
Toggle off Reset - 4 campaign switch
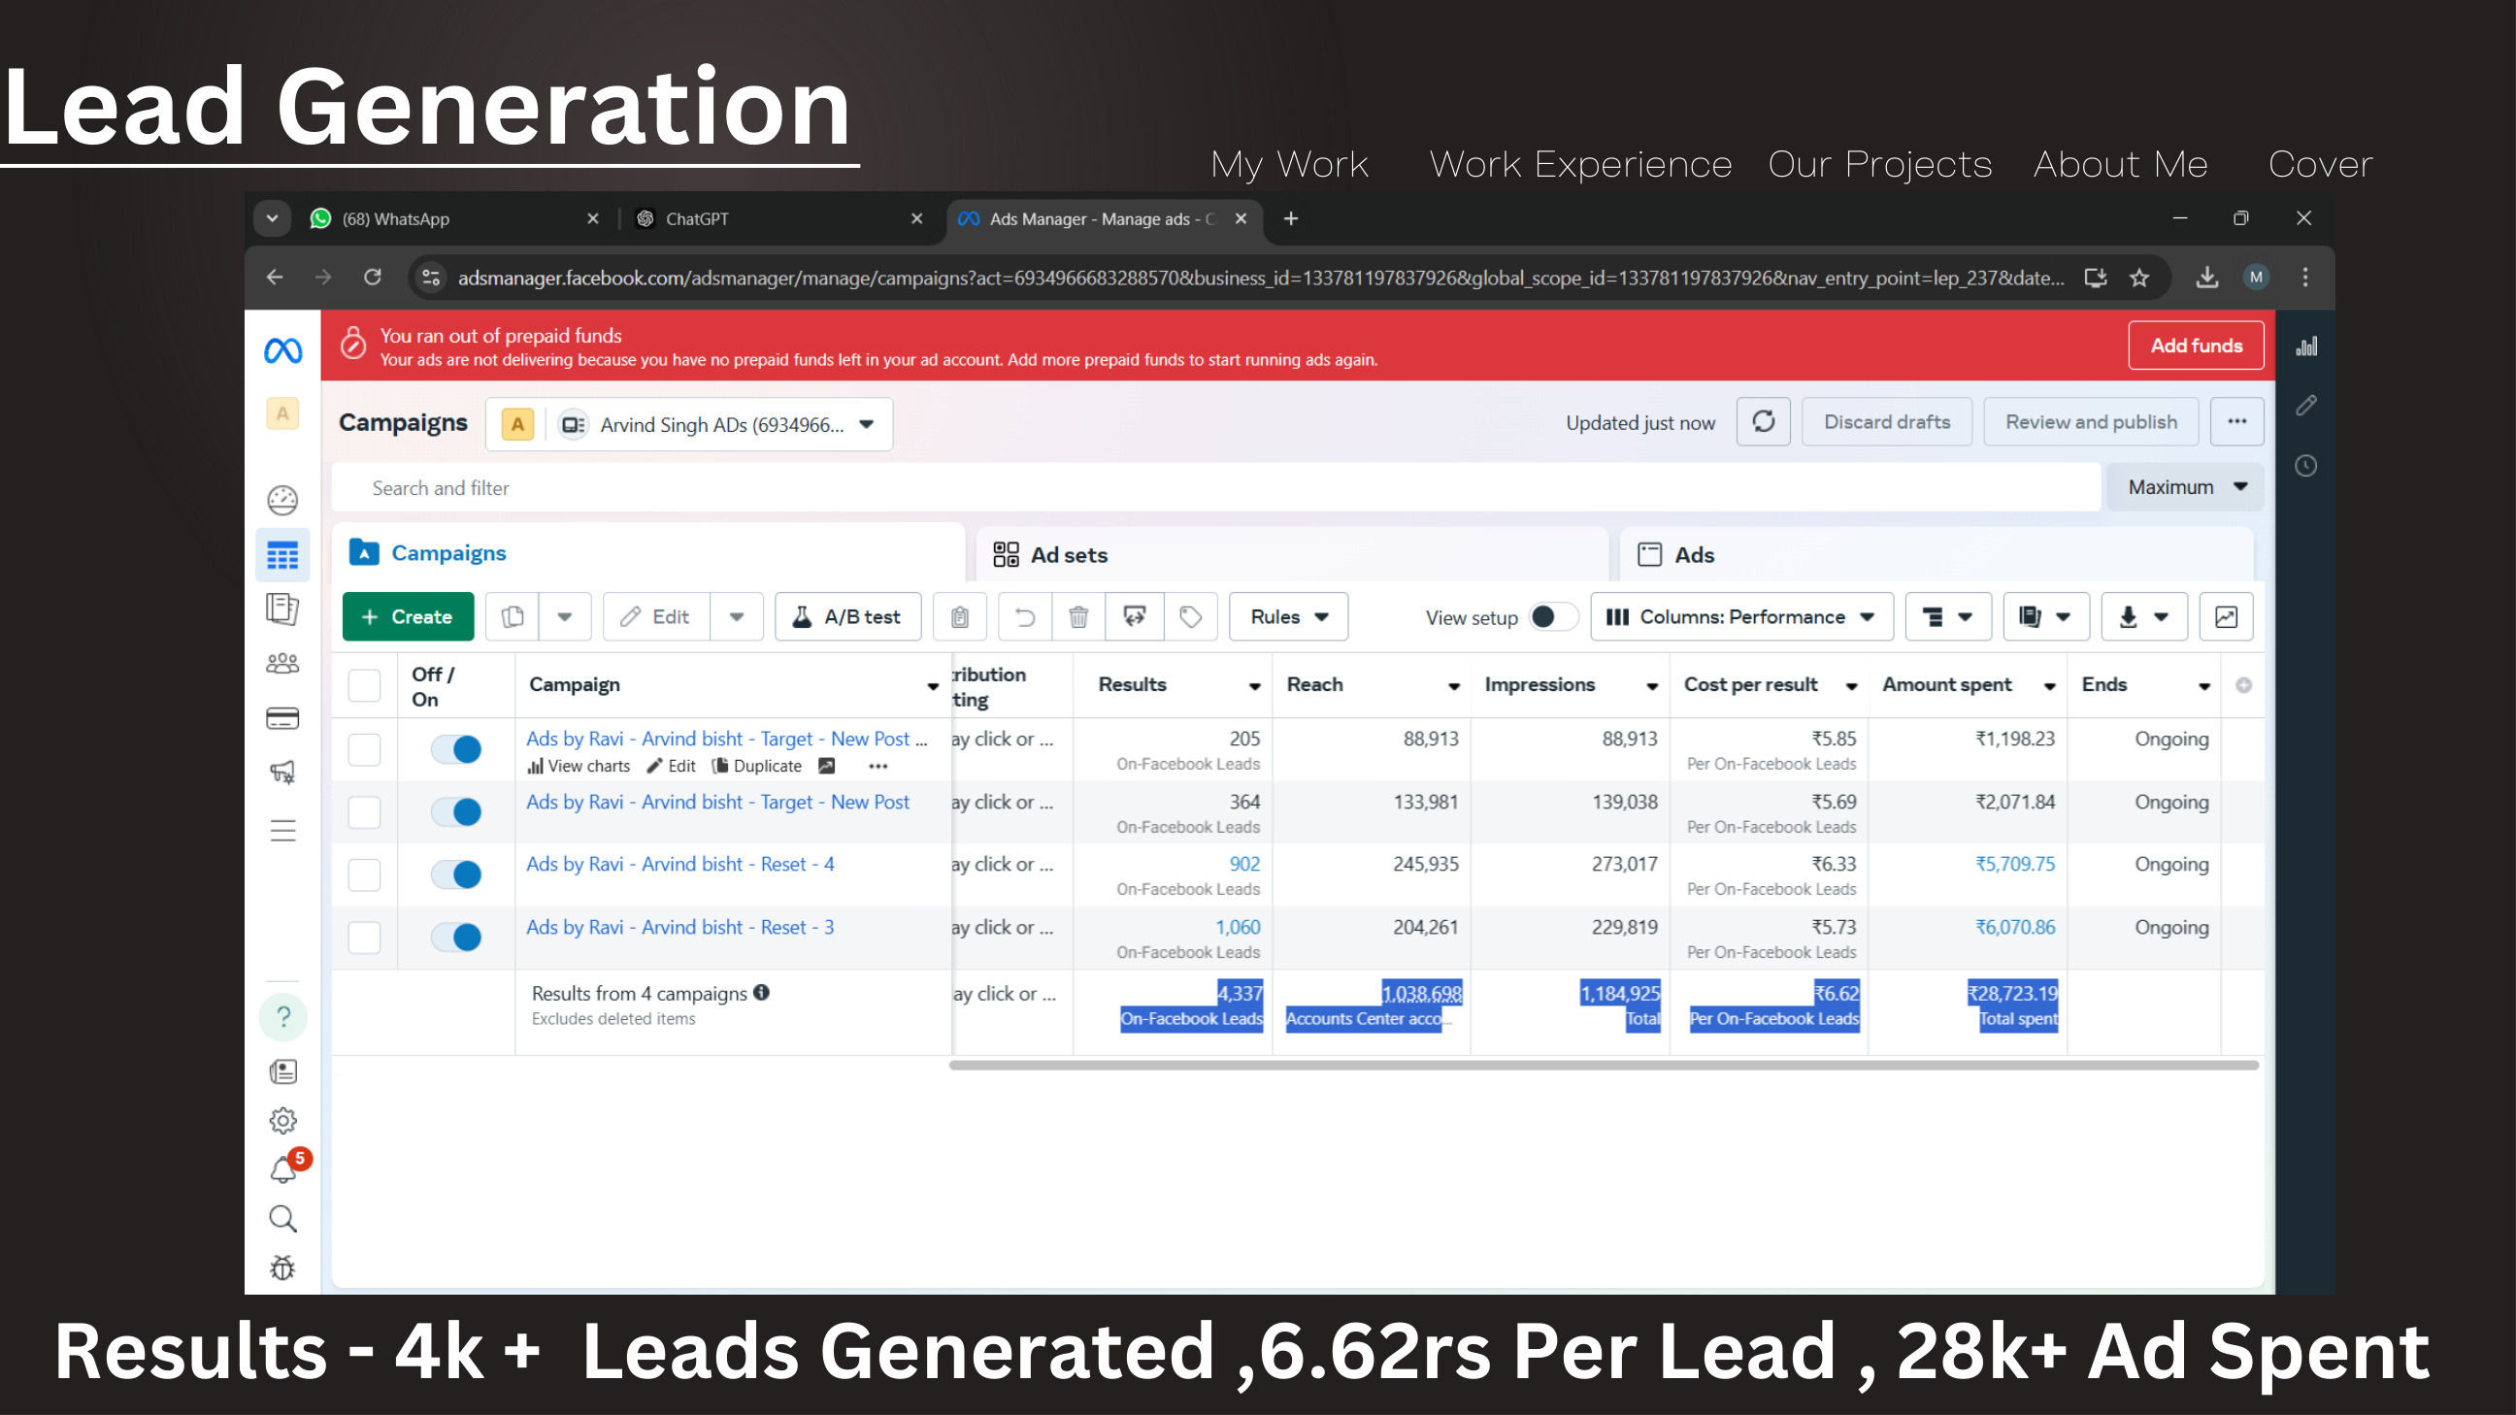[x=456, y=874]
